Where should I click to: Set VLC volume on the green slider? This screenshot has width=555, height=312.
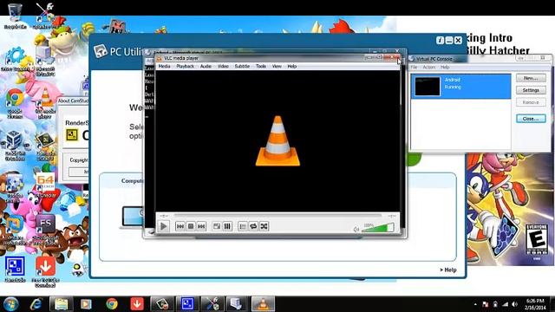pyautogui.click(x=378, y=228)
